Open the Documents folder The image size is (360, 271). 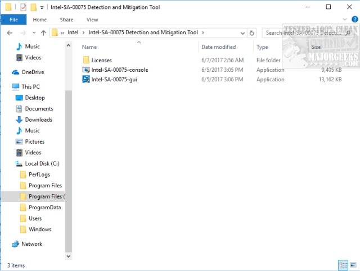(39, 109)
